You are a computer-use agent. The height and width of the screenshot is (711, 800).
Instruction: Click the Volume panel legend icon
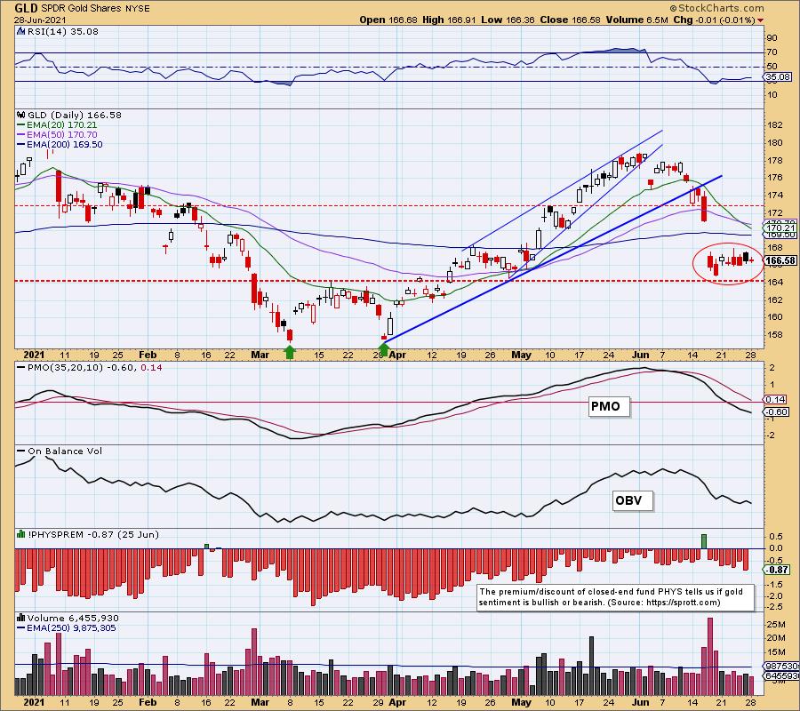tap(21, 619)
